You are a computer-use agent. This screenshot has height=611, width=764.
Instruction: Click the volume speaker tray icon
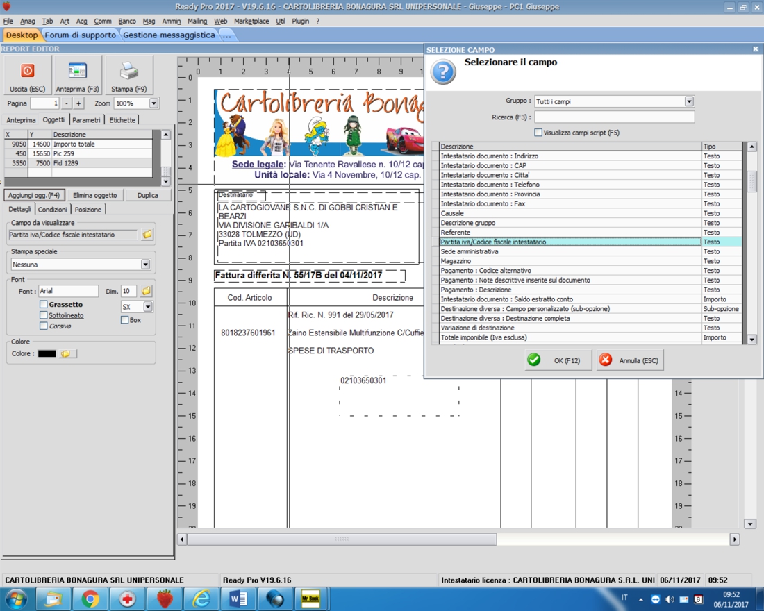[x=670, y=599]
